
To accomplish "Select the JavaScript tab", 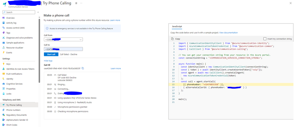I will pyautogui.click(x=177, y=27).
